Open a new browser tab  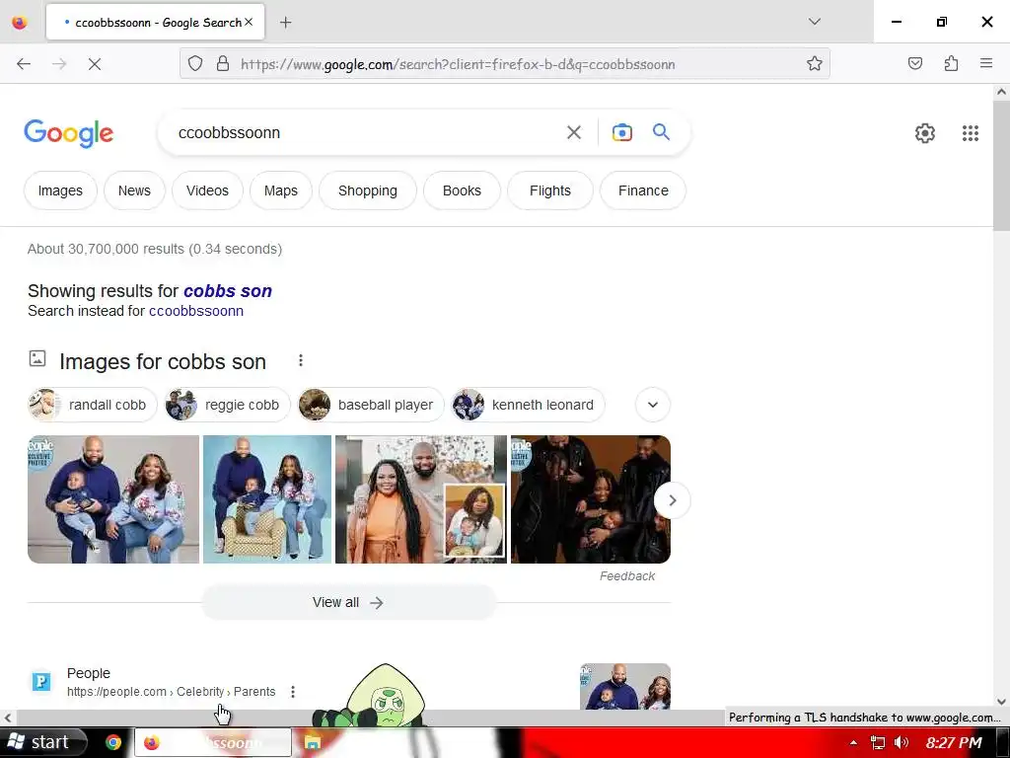285,23
